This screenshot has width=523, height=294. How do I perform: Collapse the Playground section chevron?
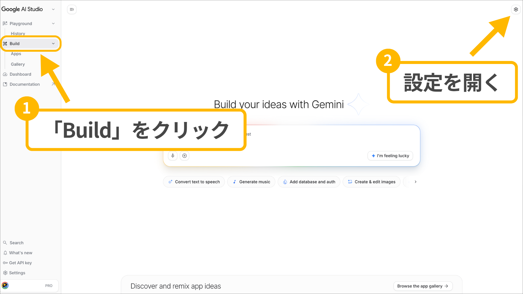53,23
